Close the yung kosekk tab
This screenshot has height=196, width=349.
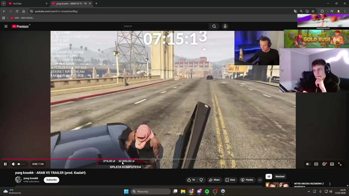tap(90, 4)
